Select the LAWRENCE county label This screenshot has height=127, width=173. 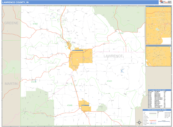tap(113, 56)
